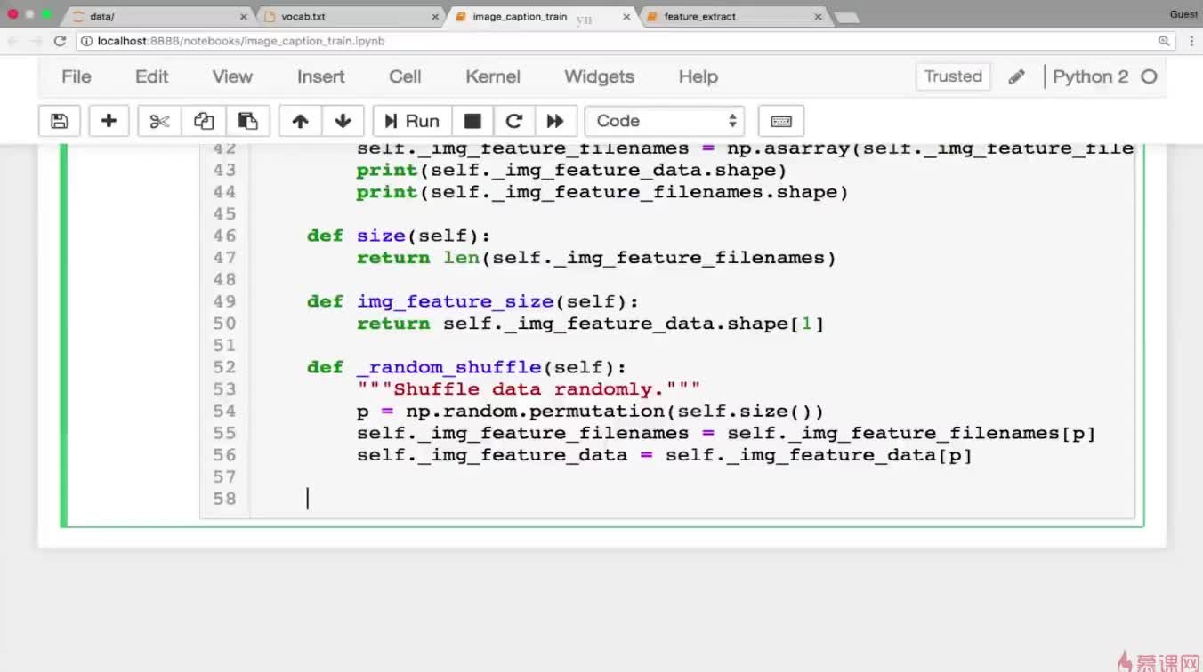This screenshot has width=1203, height=672.
Task: Move selected cell down arrow
Action: 343,121
